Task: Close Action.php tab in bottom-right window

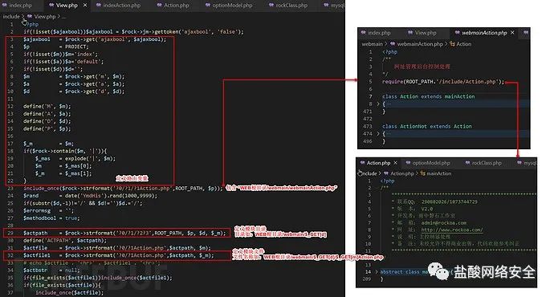Action: pyautogui.click(x=395, y=163)
